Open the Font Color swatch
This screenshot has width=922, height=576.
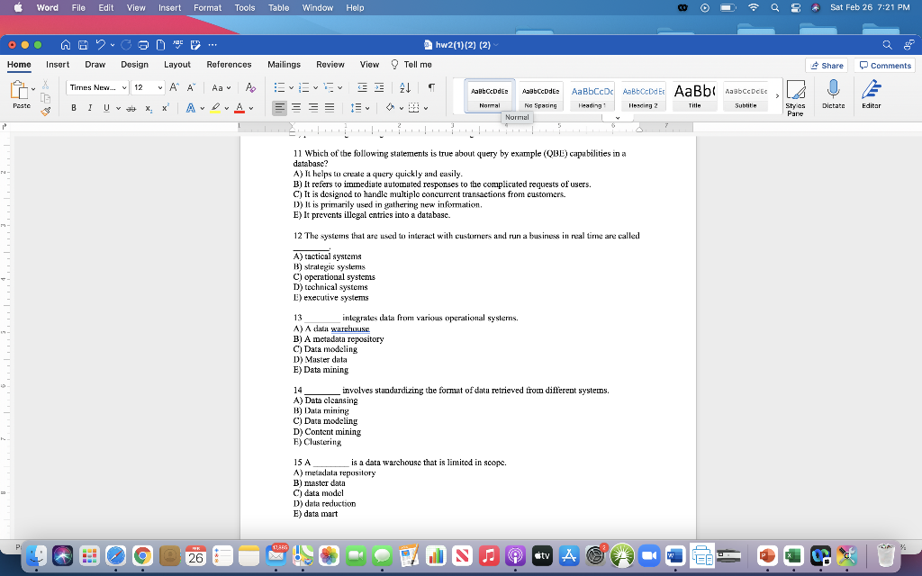(241, 107)
